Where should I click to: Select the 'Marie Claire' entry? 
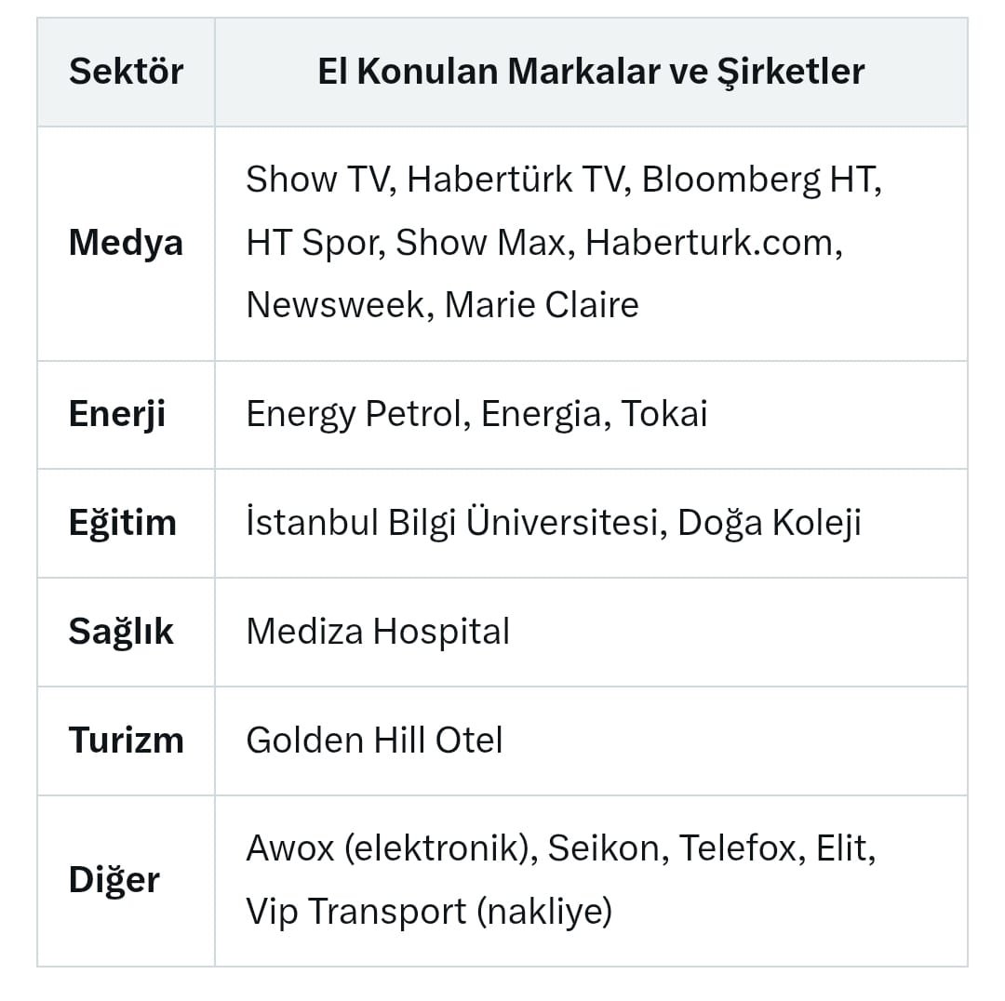(x=542, y=305)
